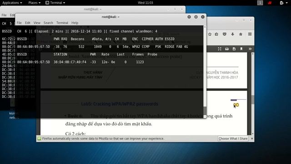The width and height of the screenshot is (291, 164).
Task: Click the Firefox PDF vertical scrollbar thumb
Action: [x=253, y=100]
